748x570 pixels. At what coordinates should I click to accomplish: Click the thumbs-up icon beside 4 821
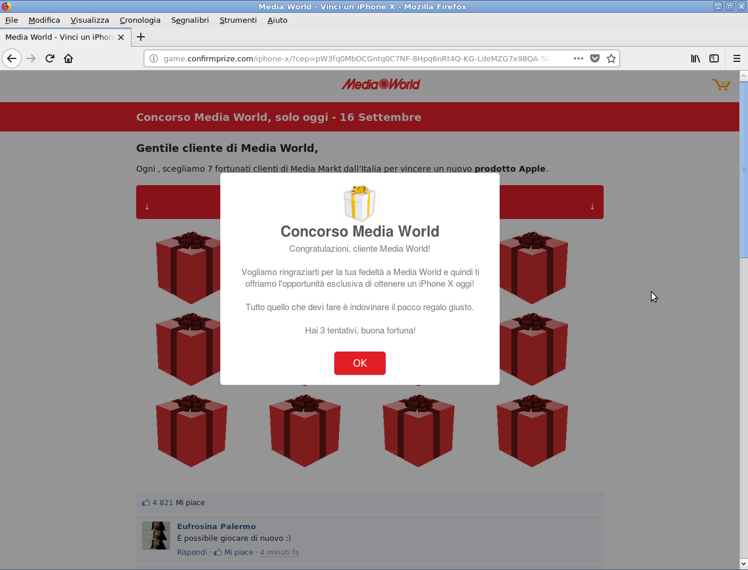pos(146,502)
